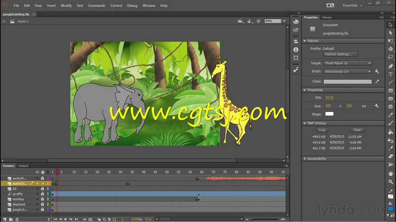This screenshot has height=222, width=396.
Task: Toggle visibility dot of the elephant layer
Action: coord(38,204)
